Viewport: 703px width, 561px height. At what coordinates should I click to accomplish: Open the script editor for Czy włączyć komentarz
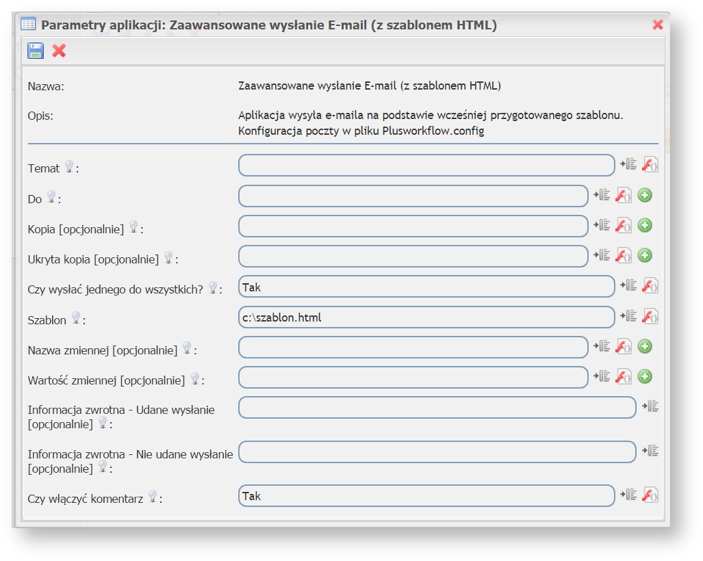tap(650, 495)
